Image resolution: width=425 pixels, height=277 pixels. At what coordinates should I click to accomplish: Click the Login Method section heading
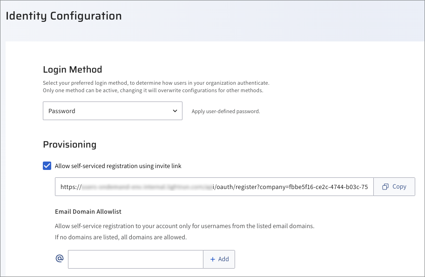tap(72, 69)
